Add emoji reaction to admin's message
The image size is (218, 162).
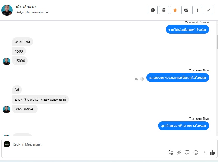click(142, 79)
